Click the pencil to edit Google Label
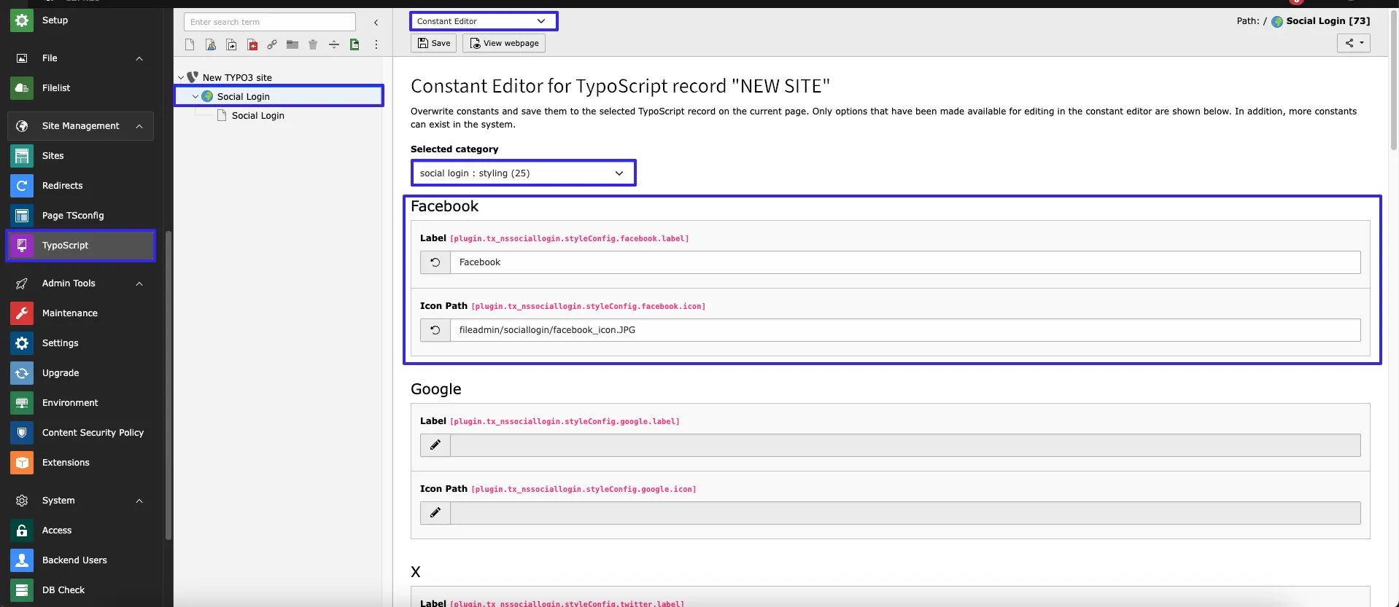1399x607 pixels. [x=435, y=445]
